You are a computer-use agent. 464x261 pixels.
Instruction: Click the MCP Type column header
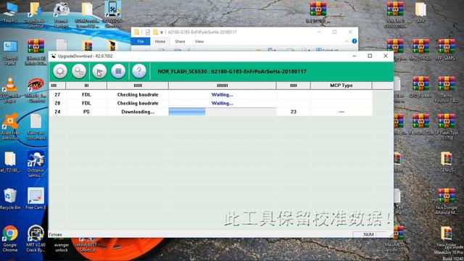click(x=341, y=86)
